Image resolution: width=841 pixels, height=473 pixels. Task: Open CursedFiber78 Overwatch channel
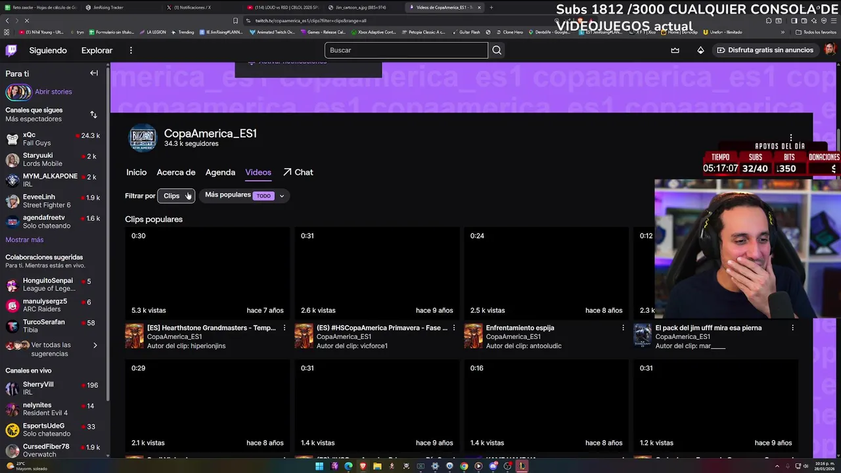(53, 451)
